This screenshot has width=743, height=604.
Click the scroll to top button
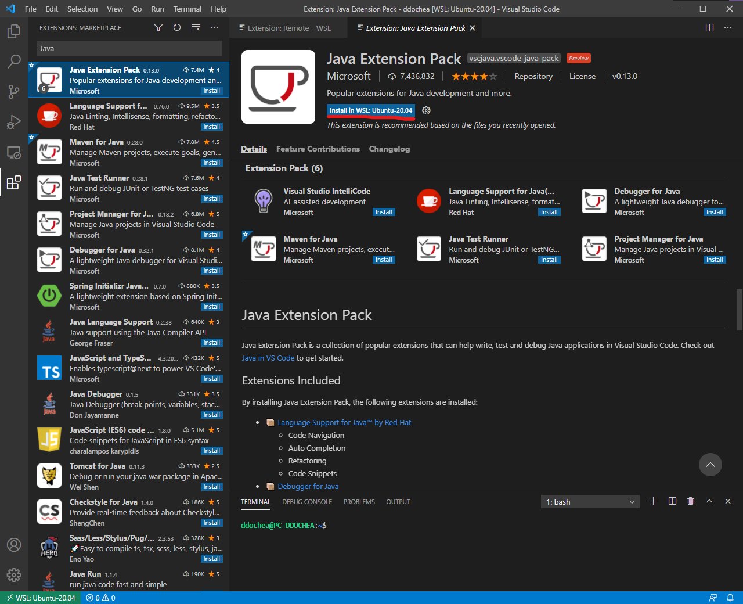[x=710, y=465]
